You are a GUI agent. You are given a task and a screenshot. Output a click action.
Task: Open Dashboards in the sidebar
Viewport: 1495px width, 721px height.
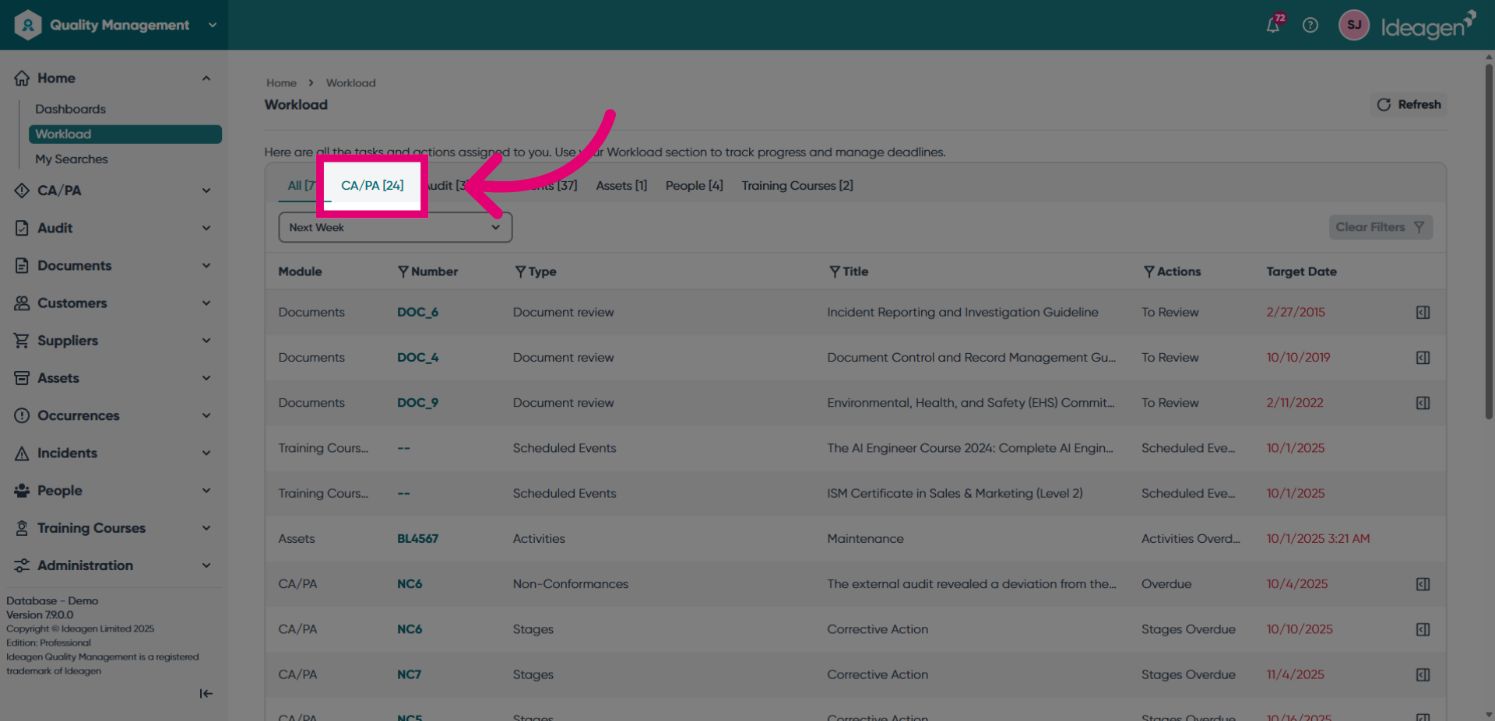70,109
